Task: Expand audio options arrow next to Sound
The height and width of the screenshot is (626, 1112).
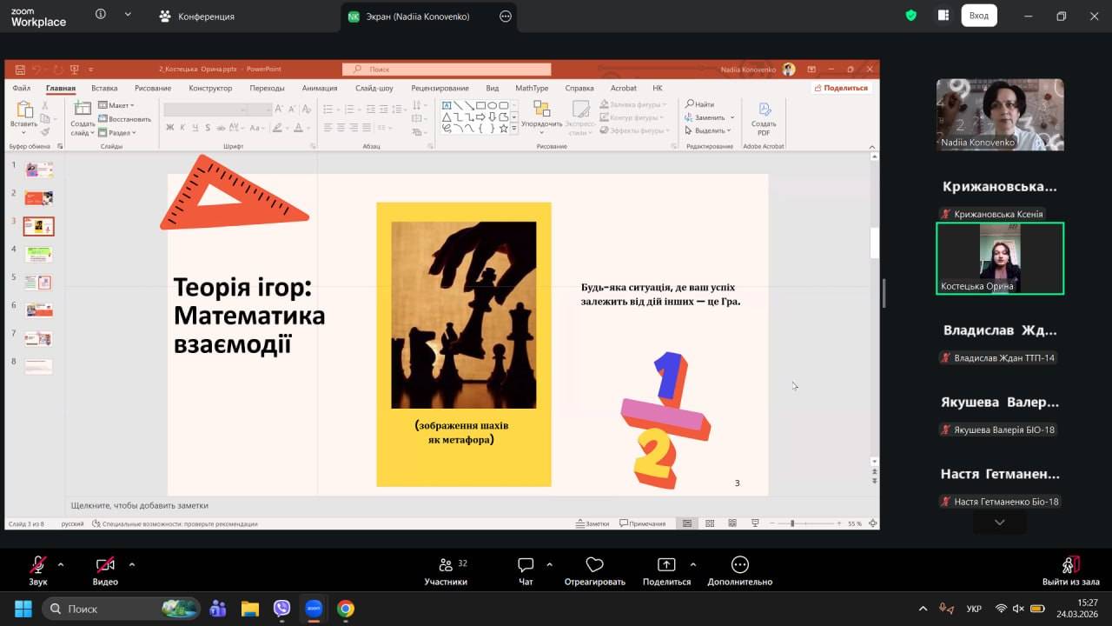Action: (x=61, y=564)
